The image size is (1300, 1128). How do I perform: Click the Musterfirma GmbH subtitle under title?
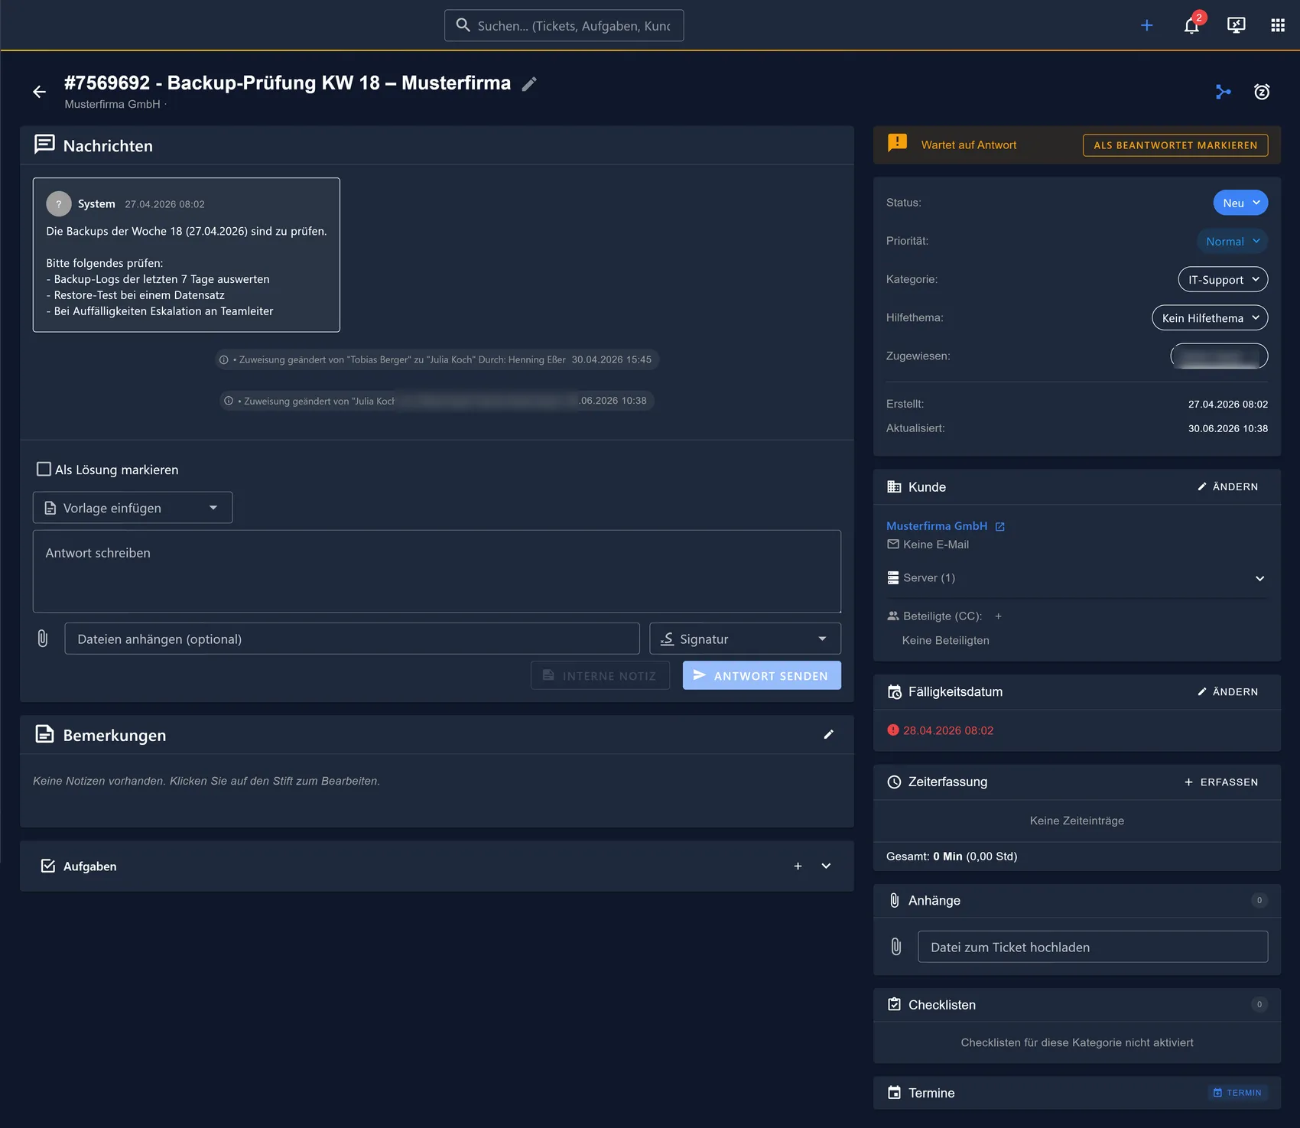(x=112, y=104)
